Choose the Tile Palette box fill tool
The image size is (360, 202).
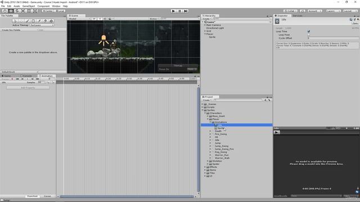coord(33,21)
